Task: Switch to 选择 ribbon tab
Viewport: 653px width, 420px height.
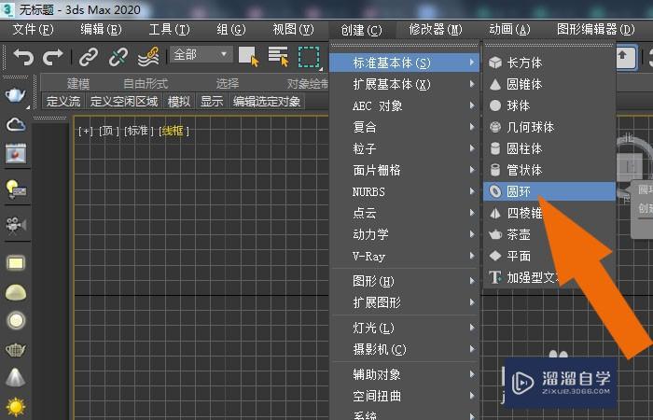Action: (x=228, y=84)
